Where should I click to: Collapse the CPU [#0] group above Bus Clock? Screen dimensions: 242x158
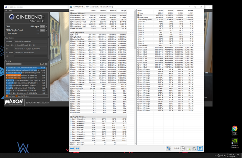coord(98,33)
